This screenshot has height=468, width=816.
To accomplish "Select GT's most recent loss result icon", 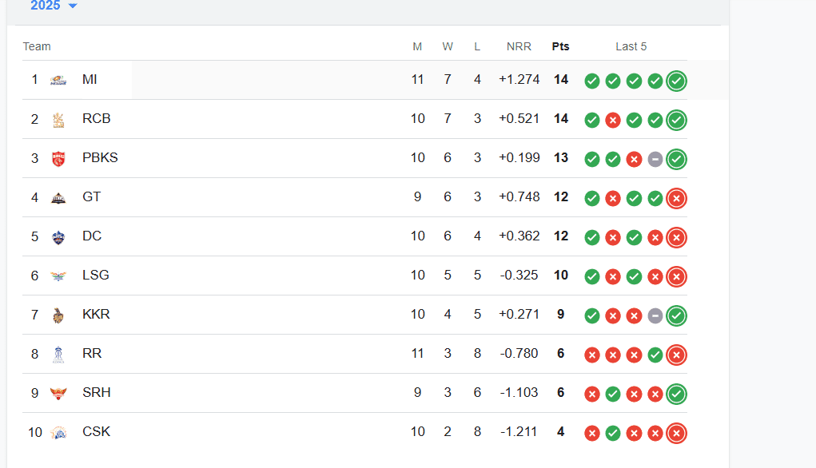I will click(676, 198).
